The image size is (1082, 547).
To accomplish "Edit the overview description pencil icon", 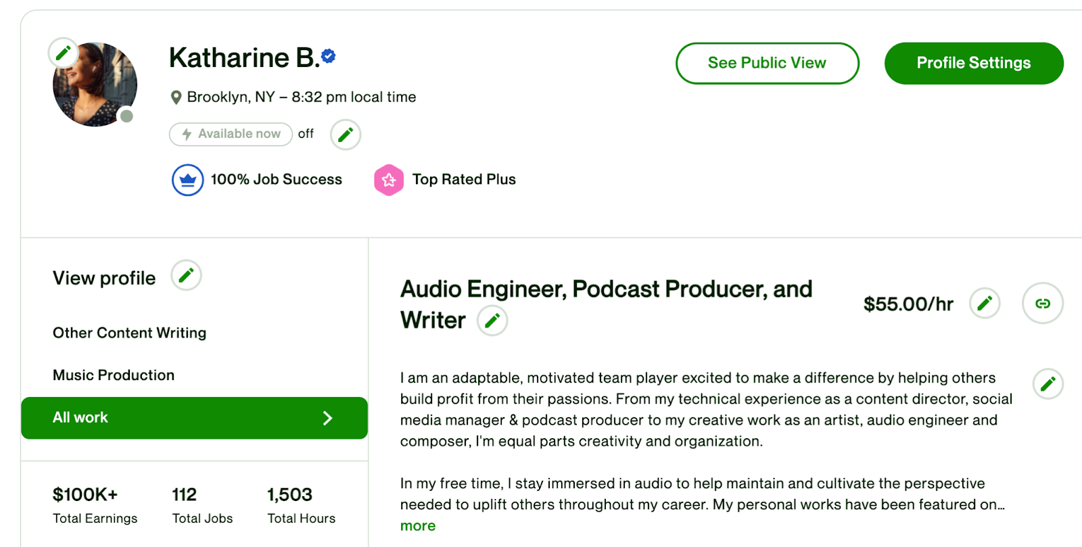I will pyautogui.click(x=1048, y=384).
